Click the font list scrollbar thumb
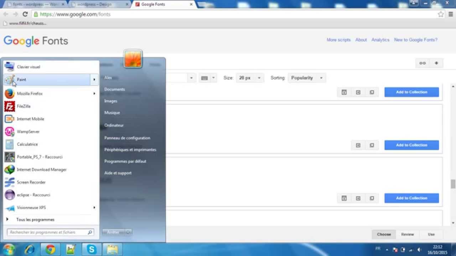 (x=453, y=184)
